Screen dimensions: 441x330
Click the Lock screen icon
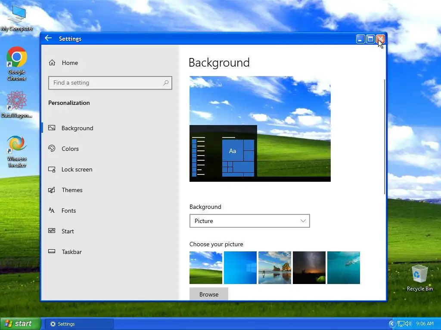pos(52,169)
